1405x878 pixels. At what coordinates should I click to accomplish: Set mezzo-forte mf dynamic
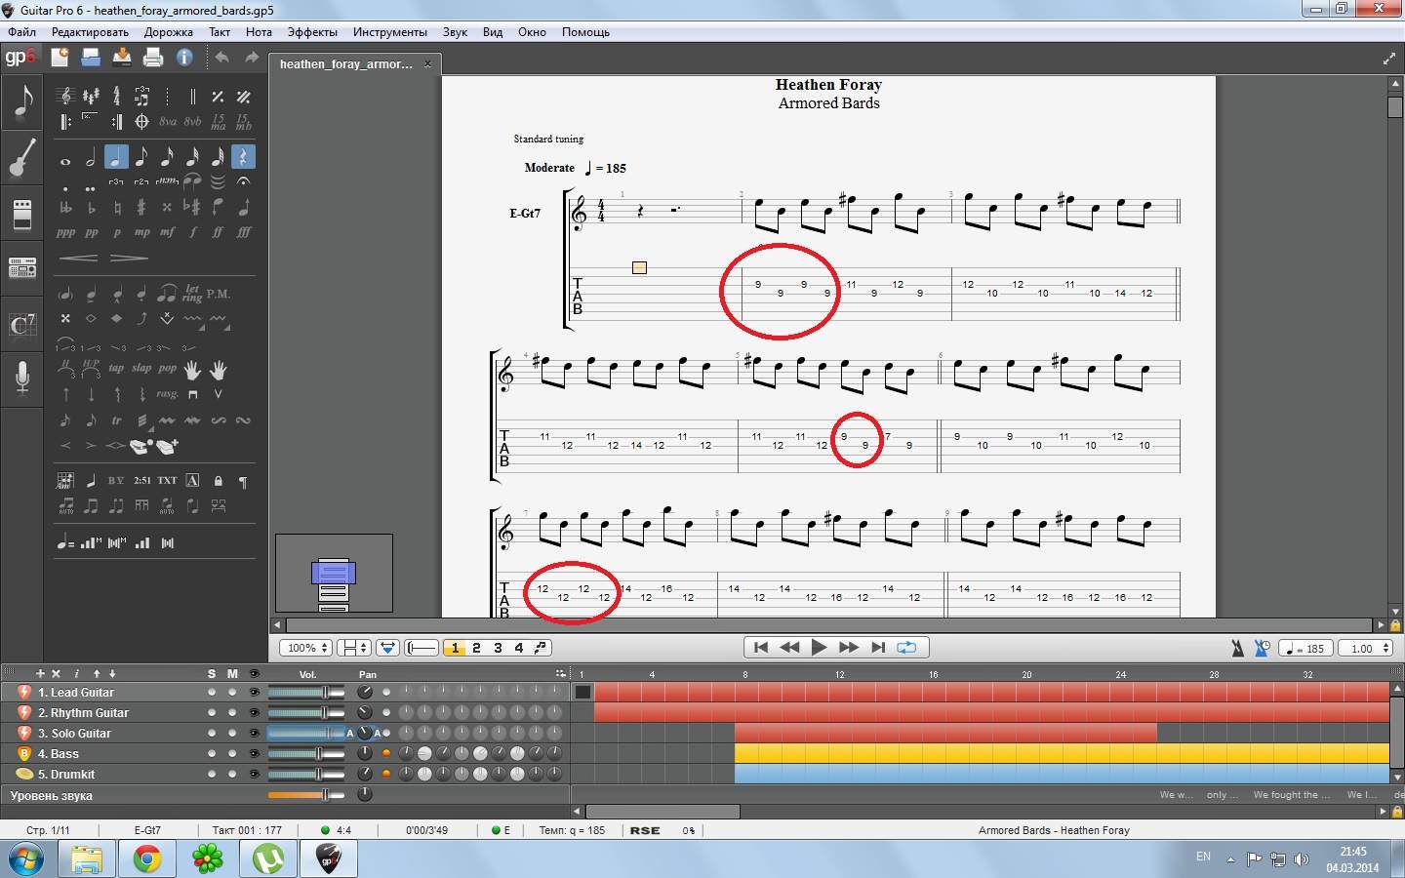168,232
